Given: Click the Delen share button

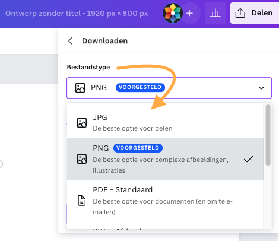Looking at the screenshot, I should 255,13.
